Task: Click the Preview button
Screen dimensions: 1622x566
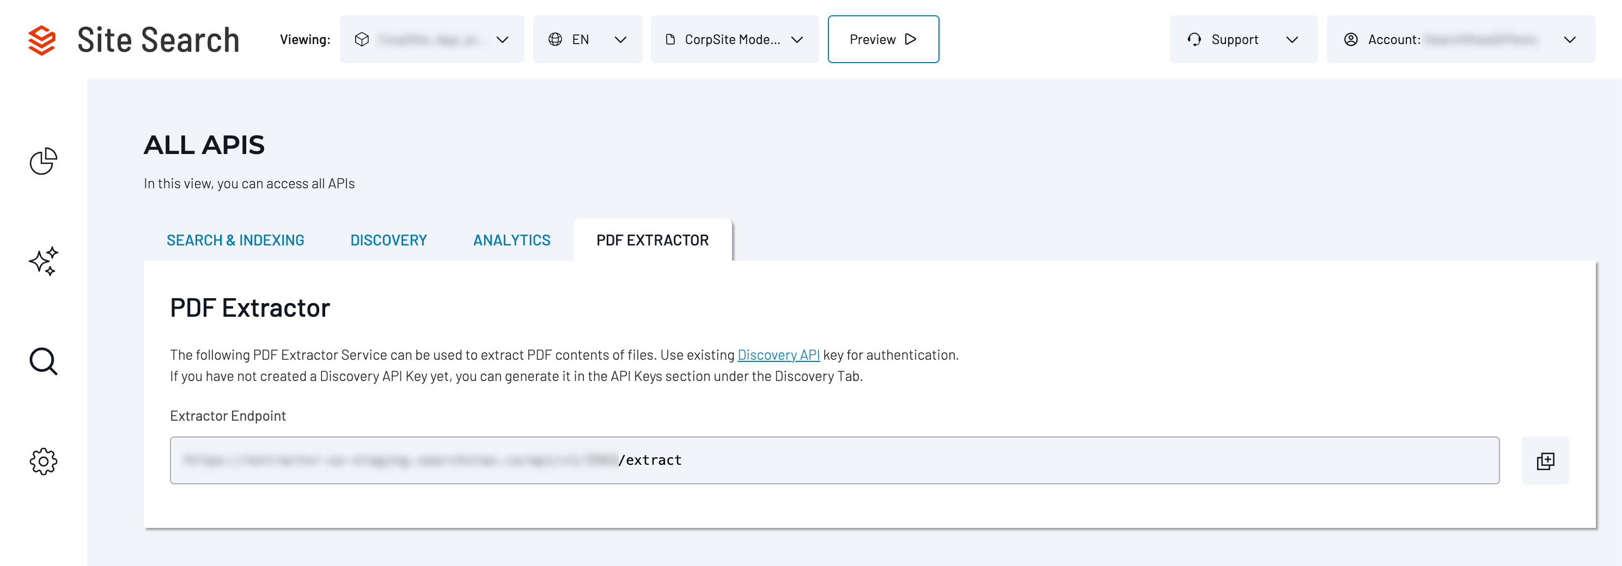Action: (883, 40)
